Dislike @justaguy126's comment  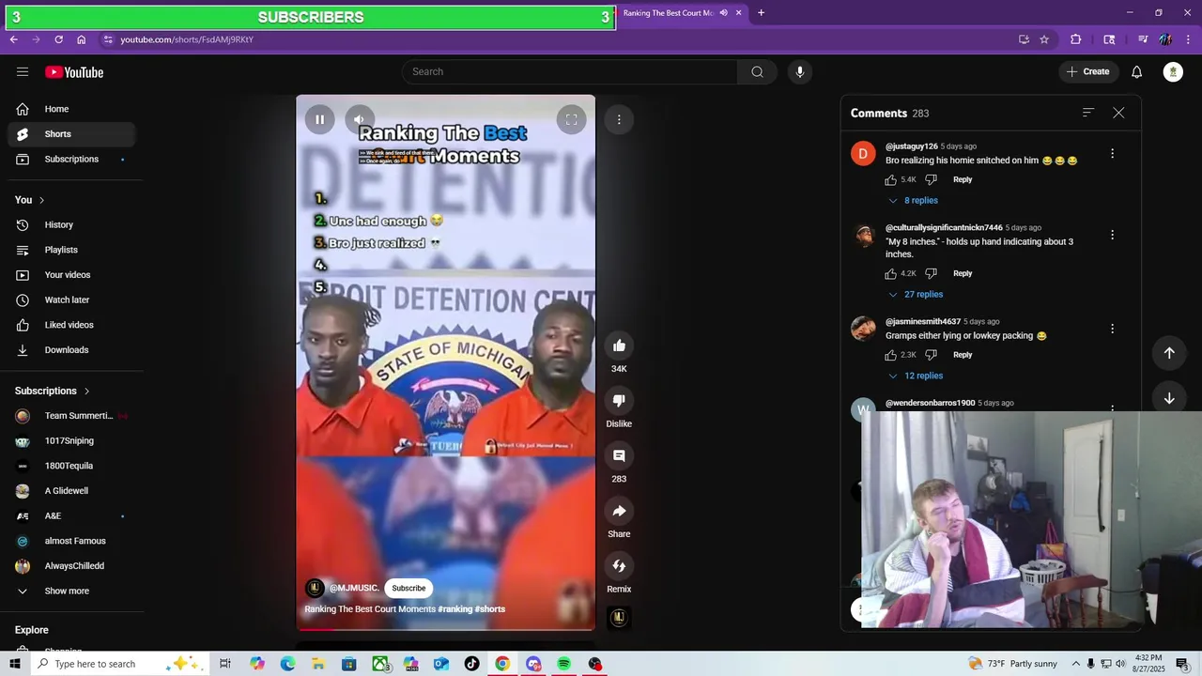pos(931,179)
